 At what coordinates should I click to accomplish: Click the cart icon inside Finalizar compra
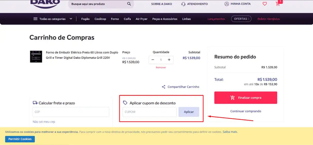point(232,98)
